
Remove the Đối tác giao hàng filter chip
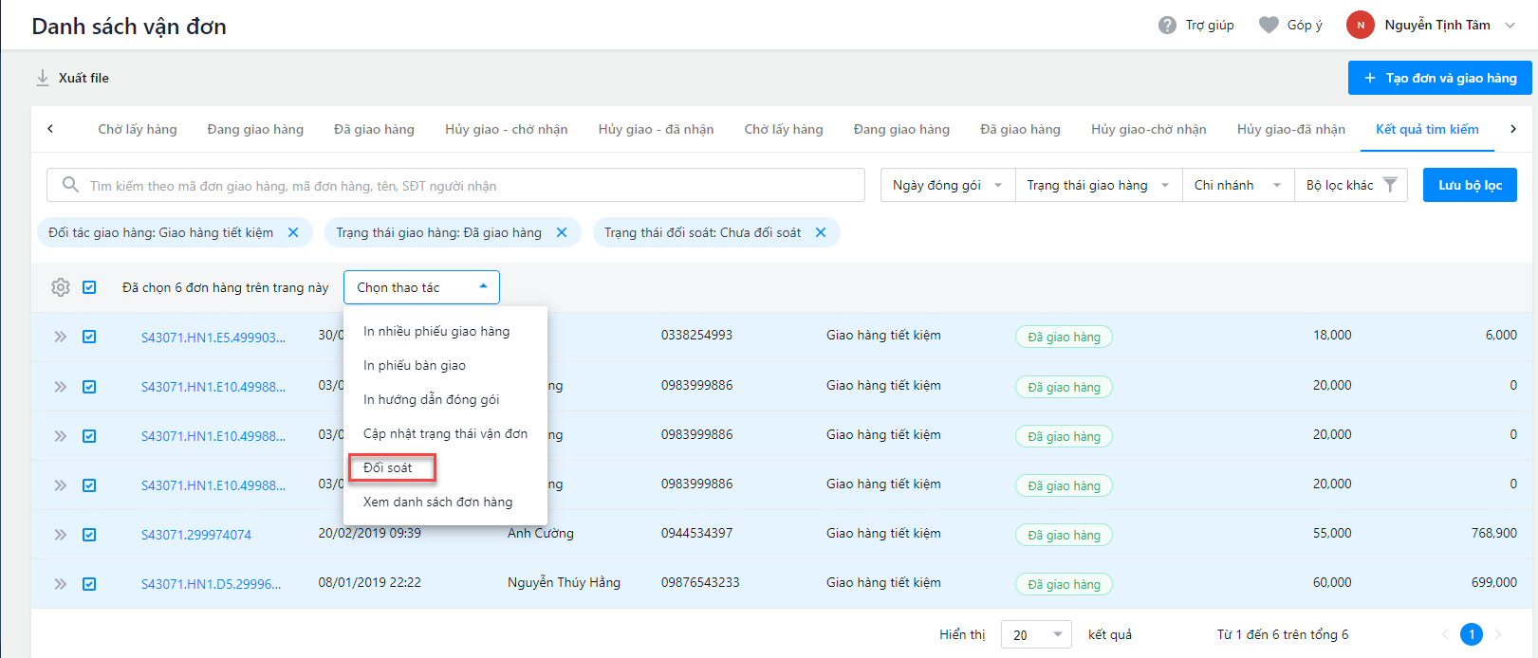293,232
